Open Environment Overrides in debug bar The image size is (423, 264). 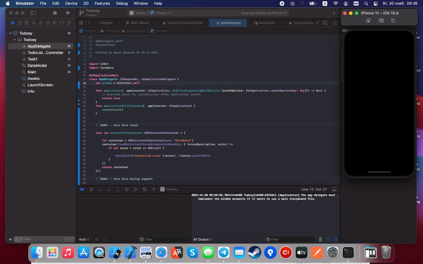144,189
